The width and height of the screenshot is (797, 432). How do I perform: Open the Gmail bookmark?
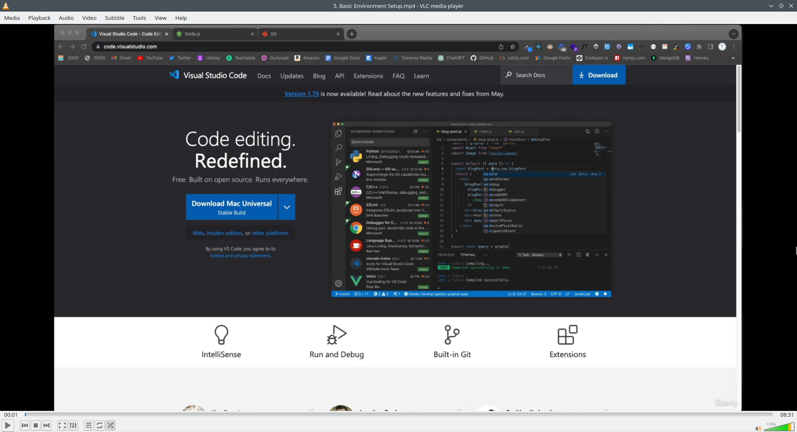[x=121, y=58]
